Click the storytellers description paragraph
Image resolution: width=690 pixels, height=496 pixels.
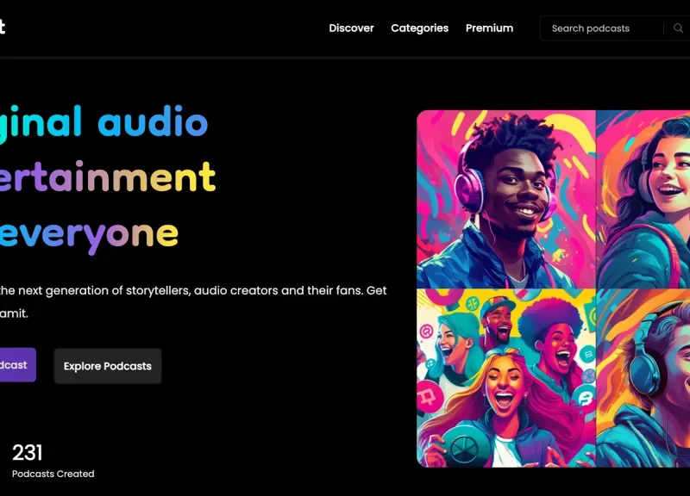(x=191, y=291)
